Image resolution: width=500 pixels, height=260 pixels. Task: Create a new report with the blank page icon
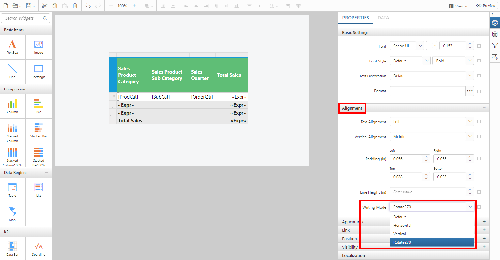(x=6, y=6)
